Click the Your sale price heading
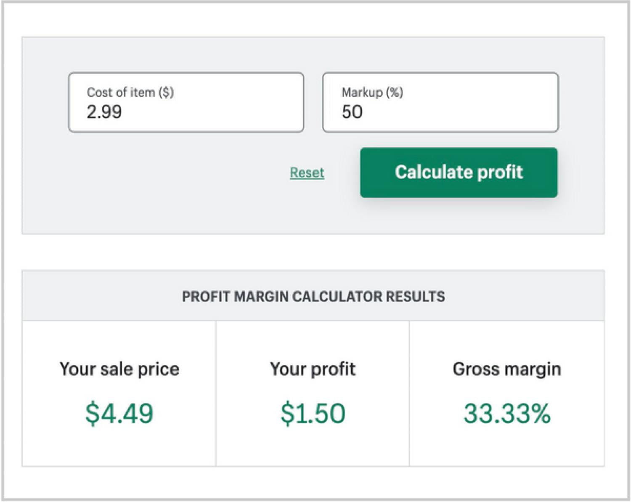 click(119, 369)
